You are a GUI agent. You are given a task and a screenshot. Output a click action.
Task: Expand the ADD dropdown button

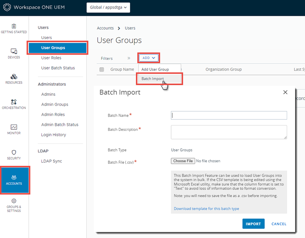(x=148, y=58)
